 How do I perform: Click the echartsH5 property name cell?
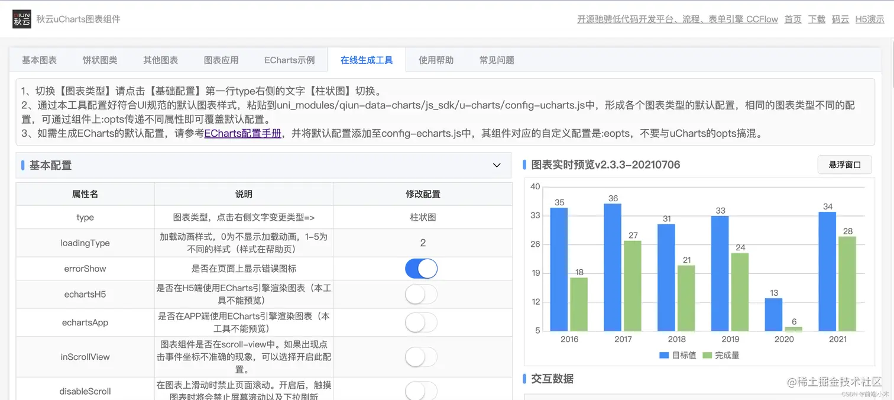[85, 294]
